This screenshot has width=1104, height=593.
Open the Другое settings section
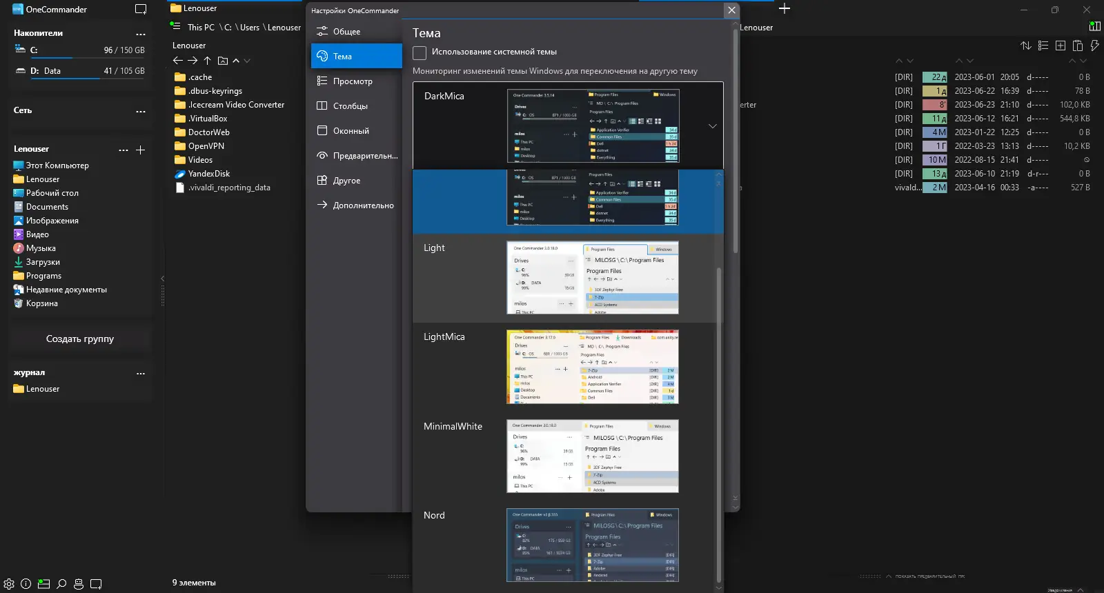pos(356,181)
